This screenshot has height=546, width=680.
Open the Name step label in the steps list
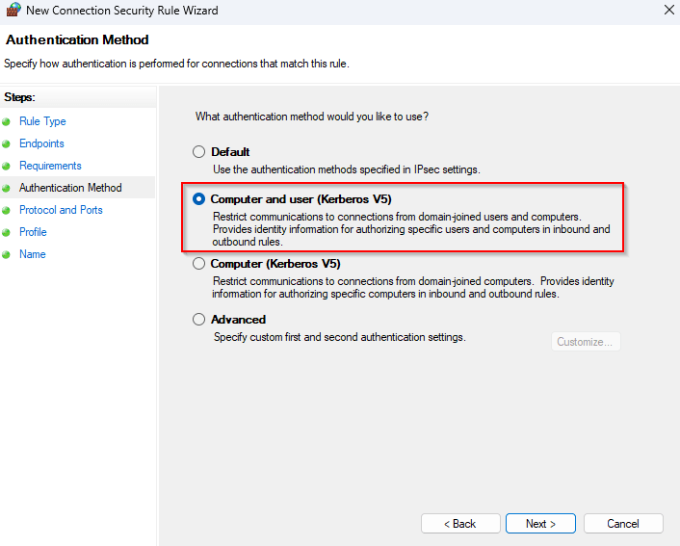click(x=33, y=254)
